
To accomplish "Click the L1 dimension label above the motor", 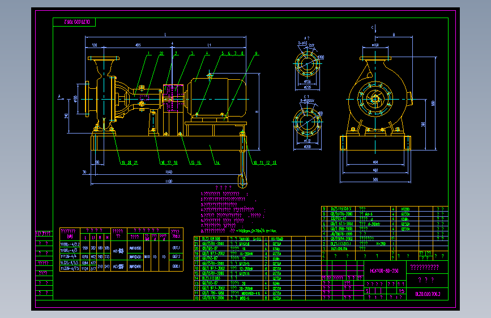I will point(209,45).
